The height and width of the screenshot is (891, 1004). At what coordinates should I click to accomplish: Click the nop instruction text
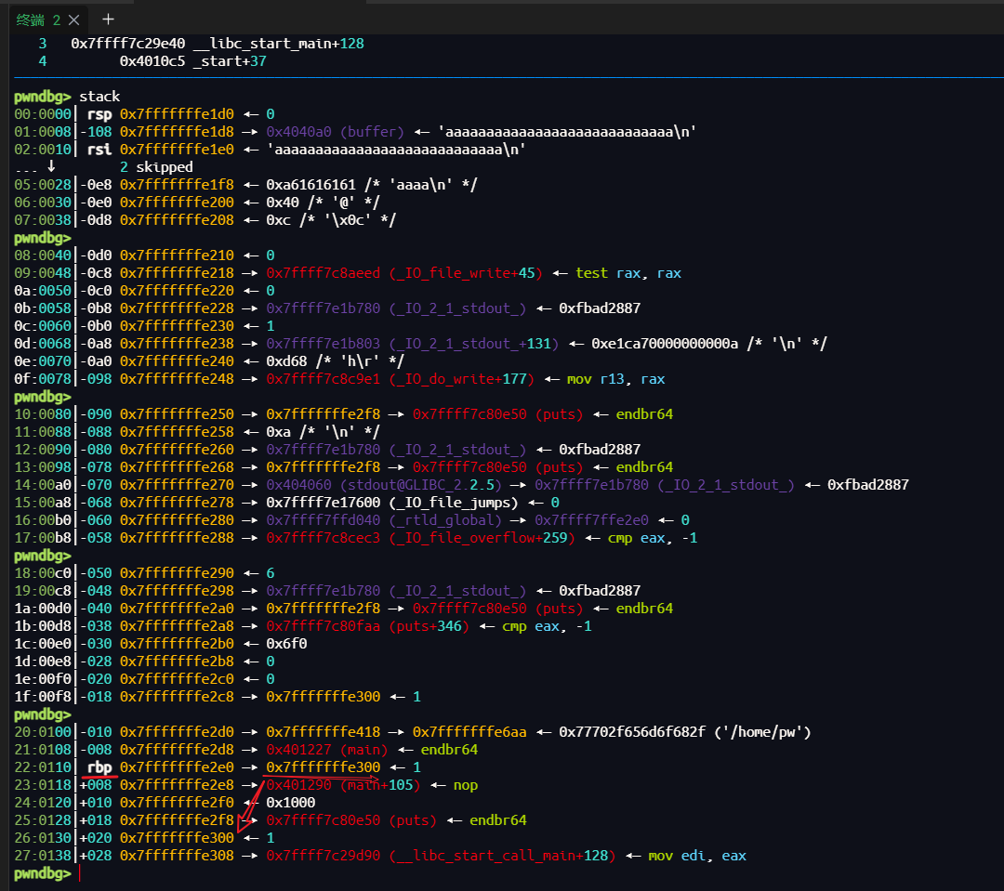(x=466, y=785)
